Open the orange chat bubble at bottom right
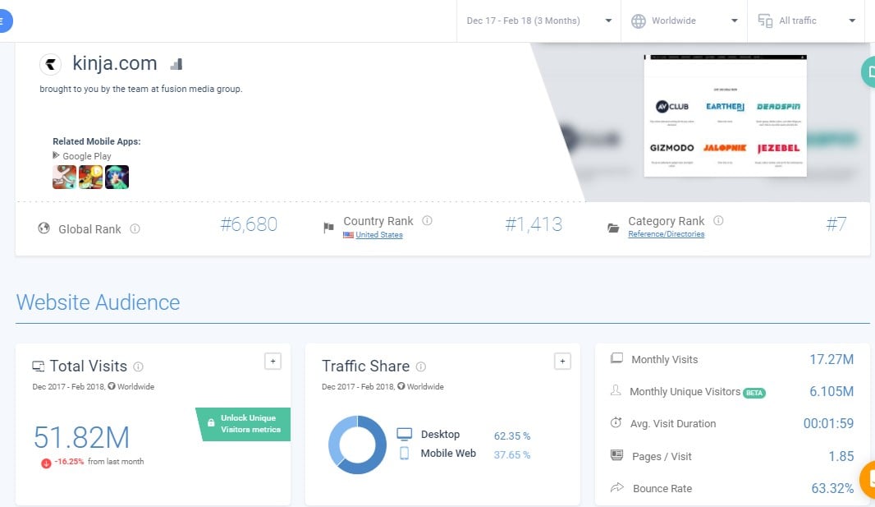Screen dimensions: 875x507 pos(868,478)
